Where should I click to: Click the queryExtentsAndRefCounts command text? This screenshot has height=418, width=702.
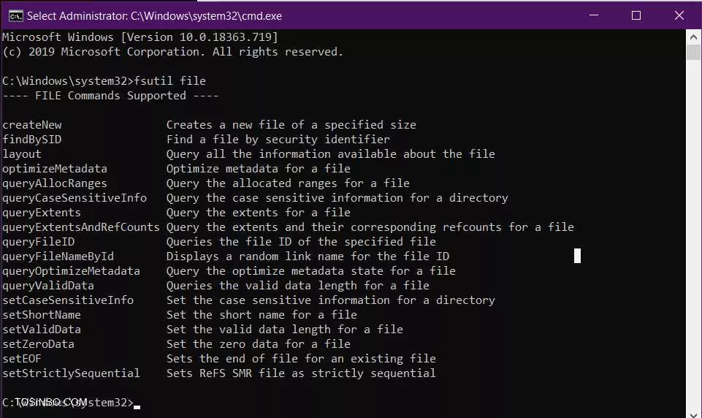81,227
